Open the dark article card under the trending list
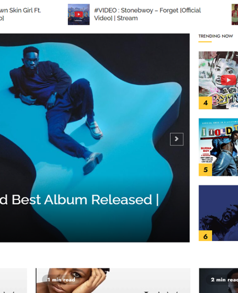The image size is (238, 293). [x=218, y=281]
